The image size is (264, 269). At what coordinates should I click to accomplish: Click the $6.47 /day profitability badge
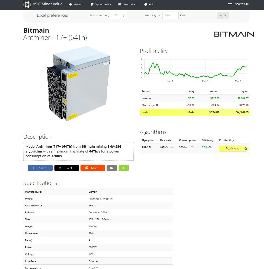click(x=234, y=149)
